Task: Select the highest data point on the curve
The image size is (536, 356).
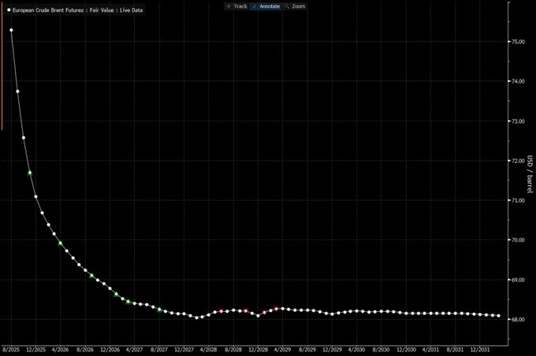Action: pos(11,30)
